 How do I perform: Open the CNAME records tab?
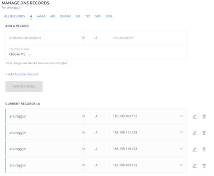click(65, 16)
